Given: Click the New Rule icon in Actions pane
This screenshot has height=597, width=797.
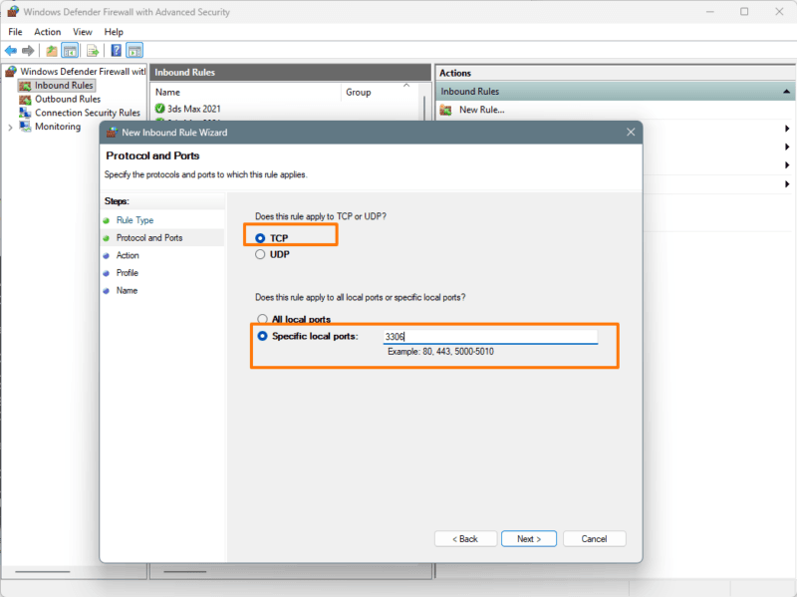Looking at the screenshot, I should (x=445, y=110).
